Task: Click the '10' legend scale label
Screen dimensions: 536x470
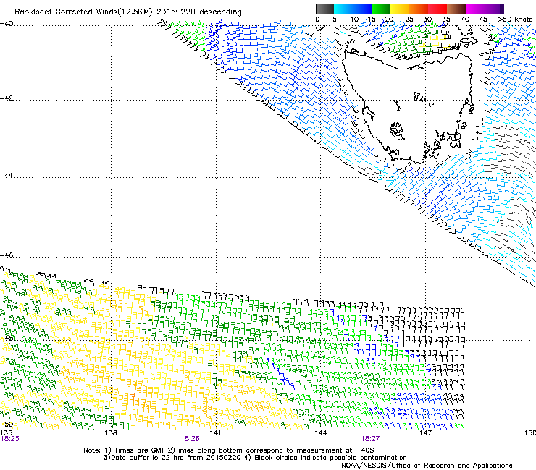Action: (354, 20)
